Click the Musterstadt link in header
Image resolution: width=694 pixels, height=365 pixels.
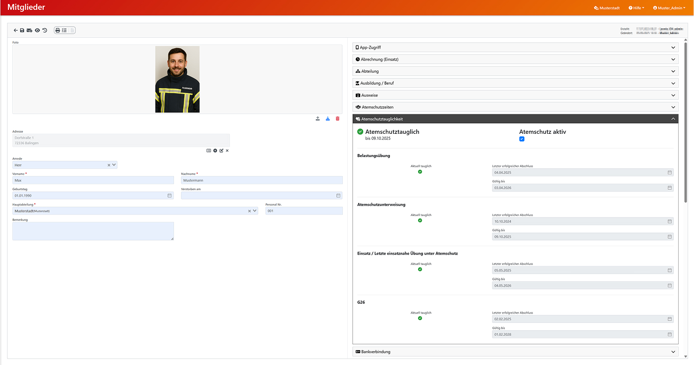coord(607,8)
